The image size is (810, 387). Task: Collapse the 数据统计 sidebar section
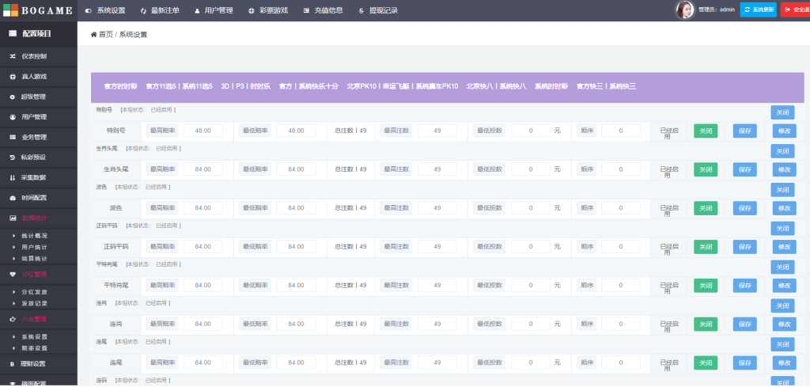(33, 218)
